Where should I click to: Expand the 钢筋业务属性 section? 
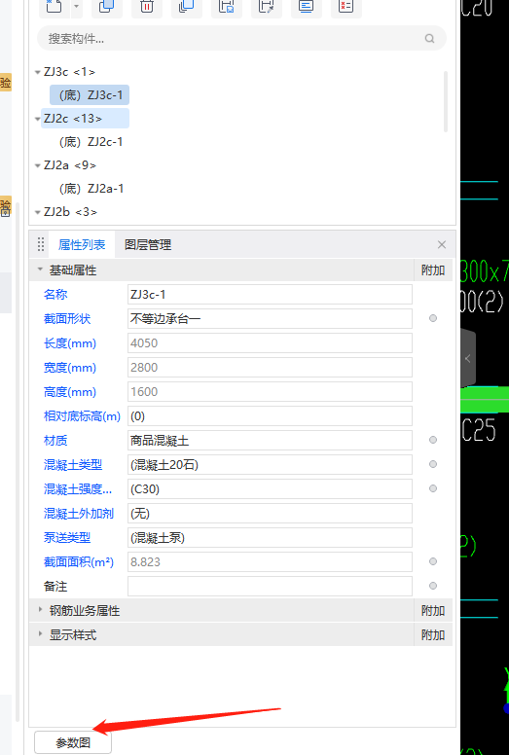(x=41, y=610)
